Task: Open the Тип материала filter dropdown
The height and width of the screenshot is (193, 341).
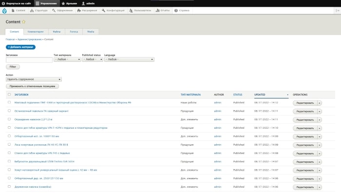Action: [x=67, y=59]
